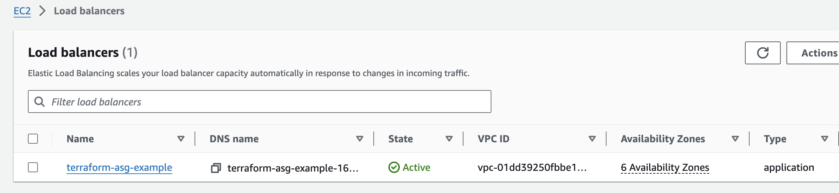Select all load balancers header checkbox
The width and height of the screenshot is (839, 193).
pos(33,139)
